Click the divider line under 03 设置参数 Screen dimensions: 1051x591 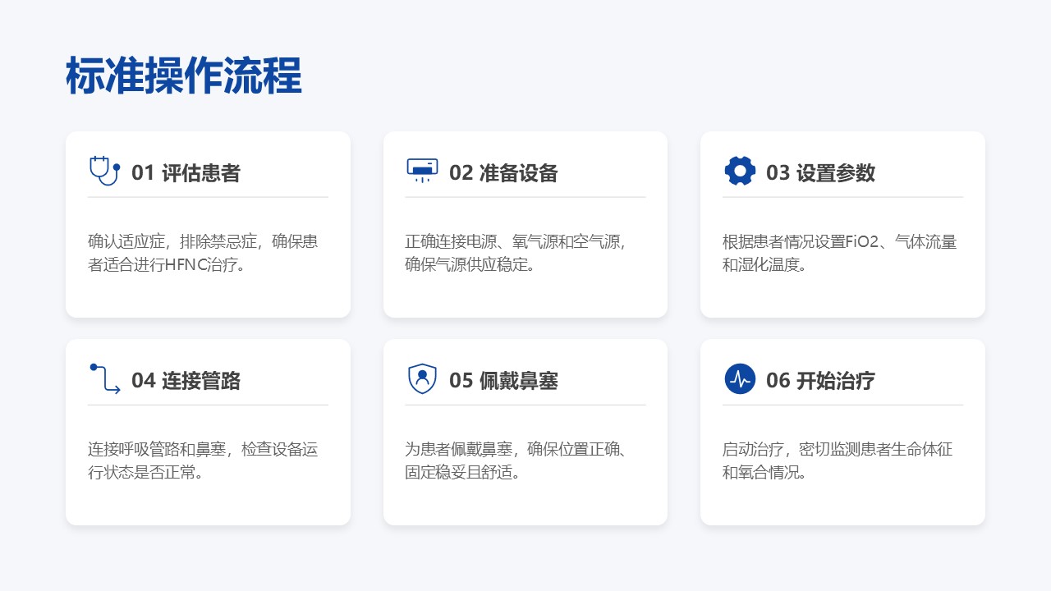click(842, 197)
